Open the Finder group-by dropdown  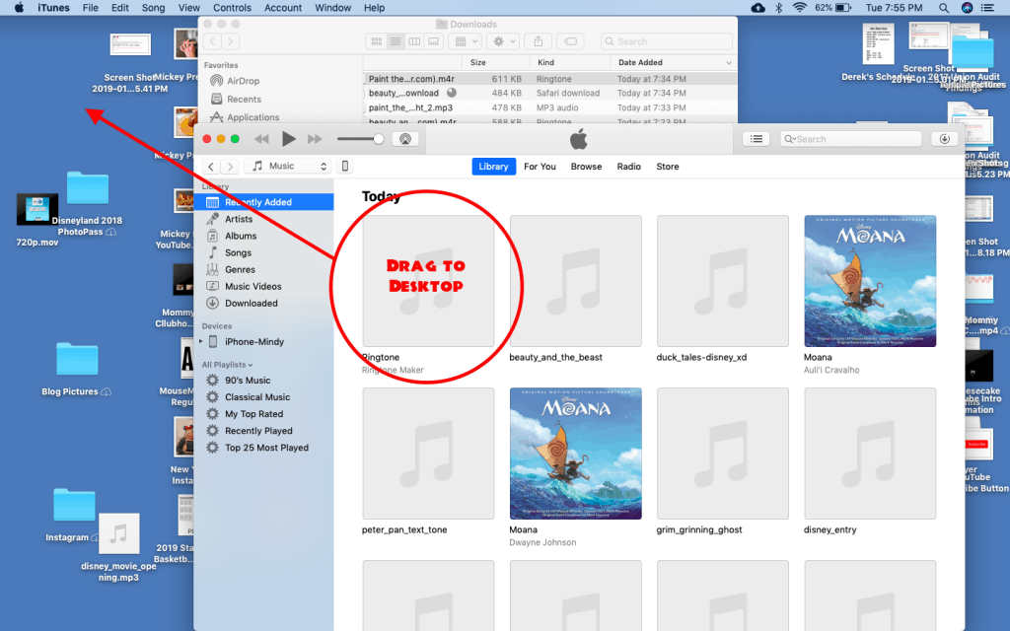click(467, 41)
